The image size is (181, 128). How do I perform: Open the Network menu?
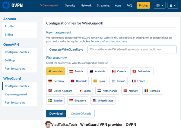(x=86, y=5)
